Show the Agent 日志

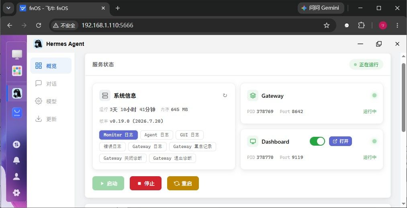157,135
